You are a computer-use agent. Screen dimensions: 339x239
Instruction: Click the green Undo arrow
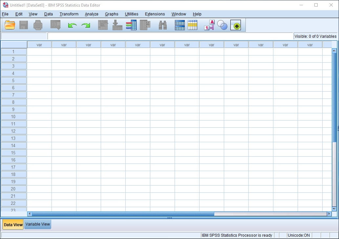(x=72, y=25)
